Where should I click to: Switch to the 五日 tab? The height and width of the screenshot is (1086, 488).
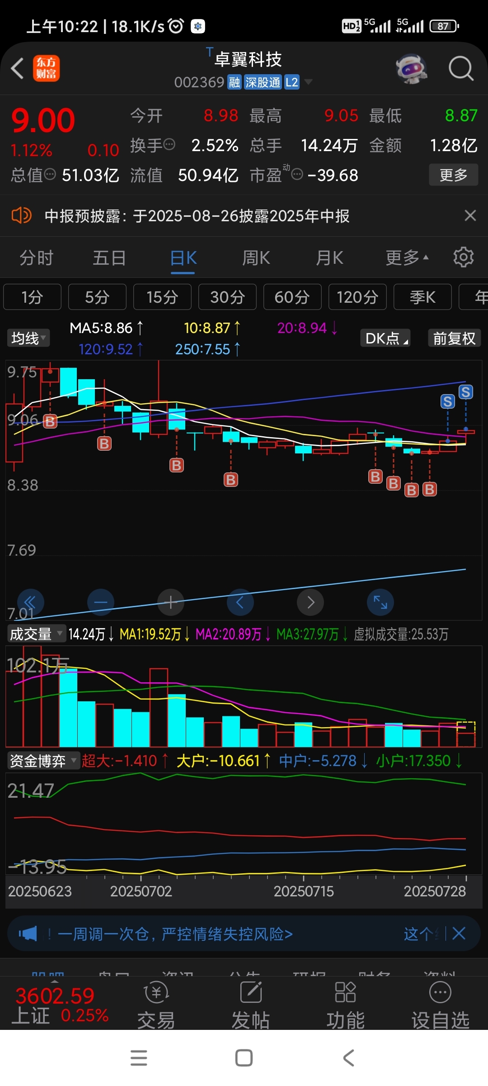tap(109, 258)
